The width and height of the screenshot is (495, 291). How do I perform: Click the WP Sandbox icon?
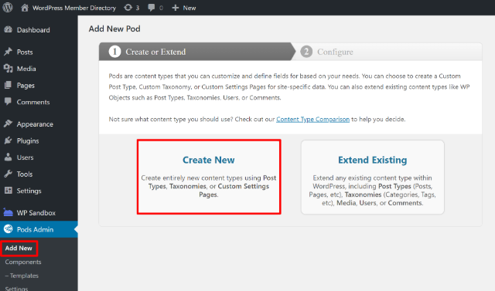8,212
